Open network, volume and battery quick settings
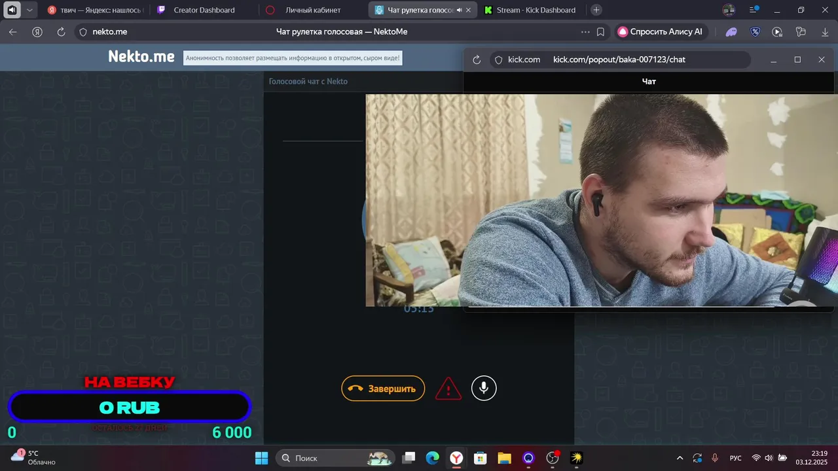 click(769, 458)
